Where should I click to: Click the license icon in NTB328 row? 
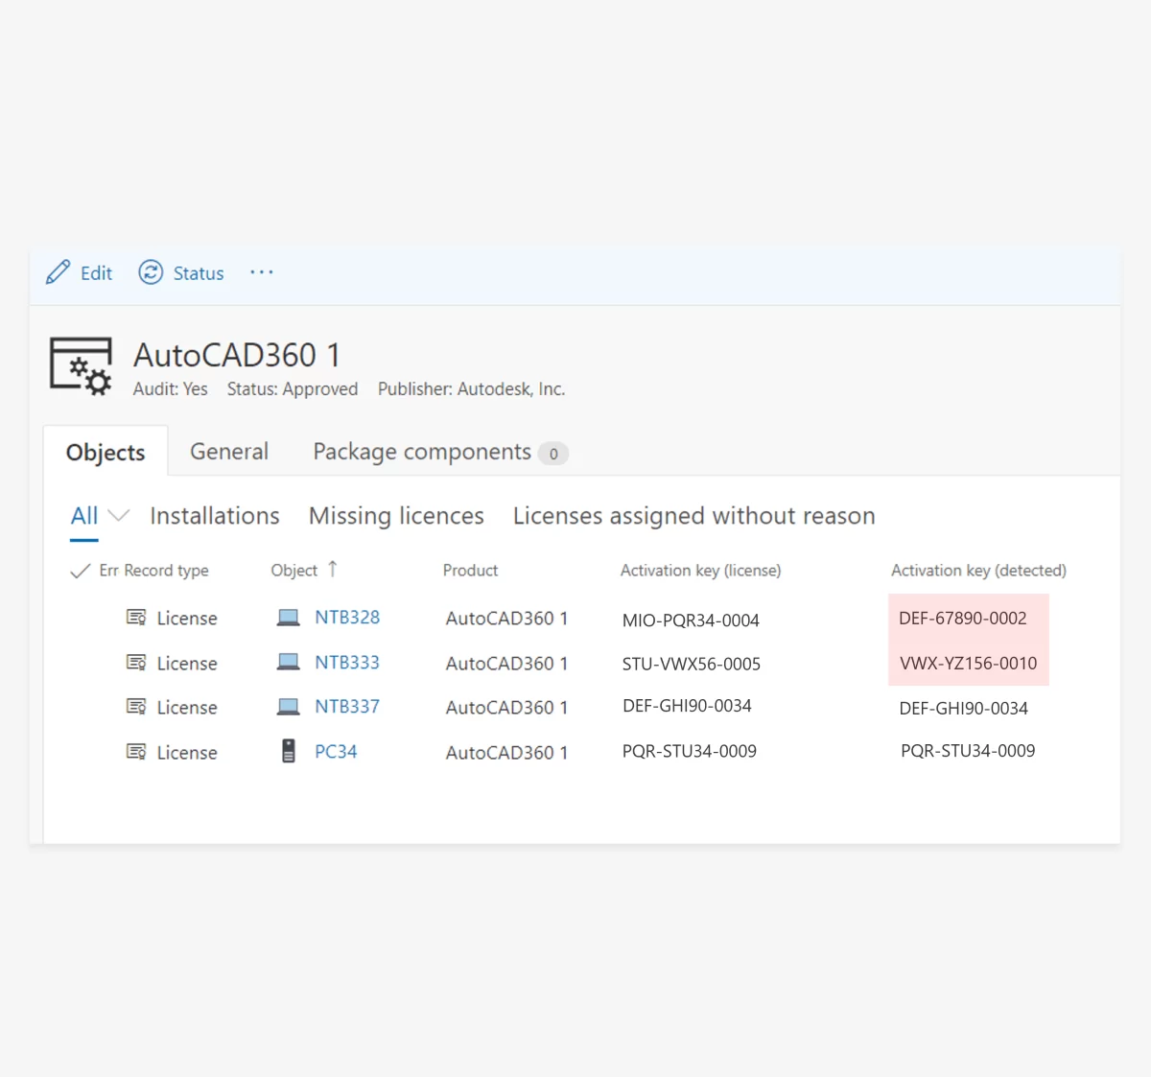click(136, 618)
